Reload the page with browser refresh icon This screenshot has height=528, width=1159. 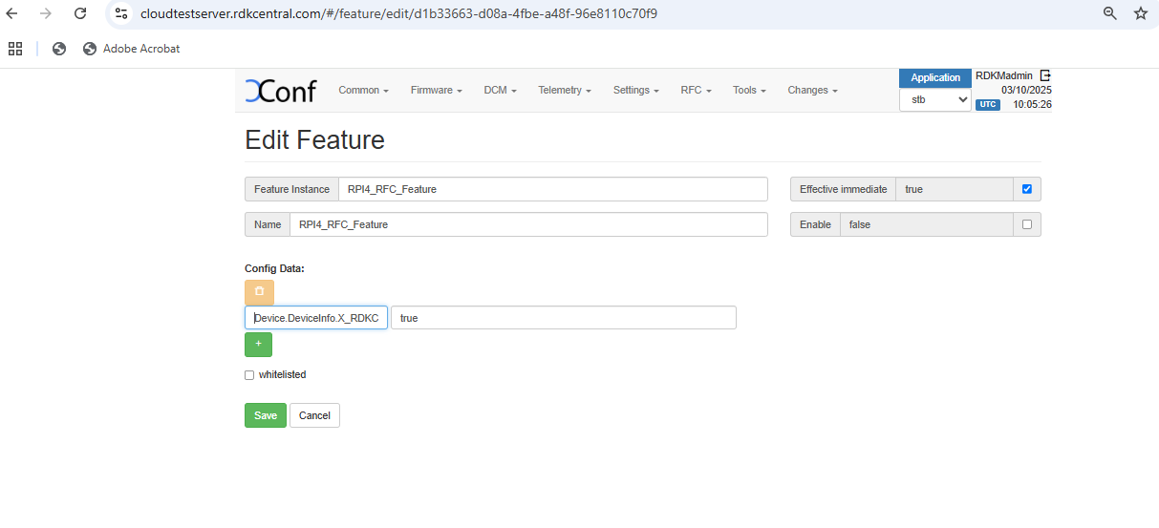click(80, 13)
